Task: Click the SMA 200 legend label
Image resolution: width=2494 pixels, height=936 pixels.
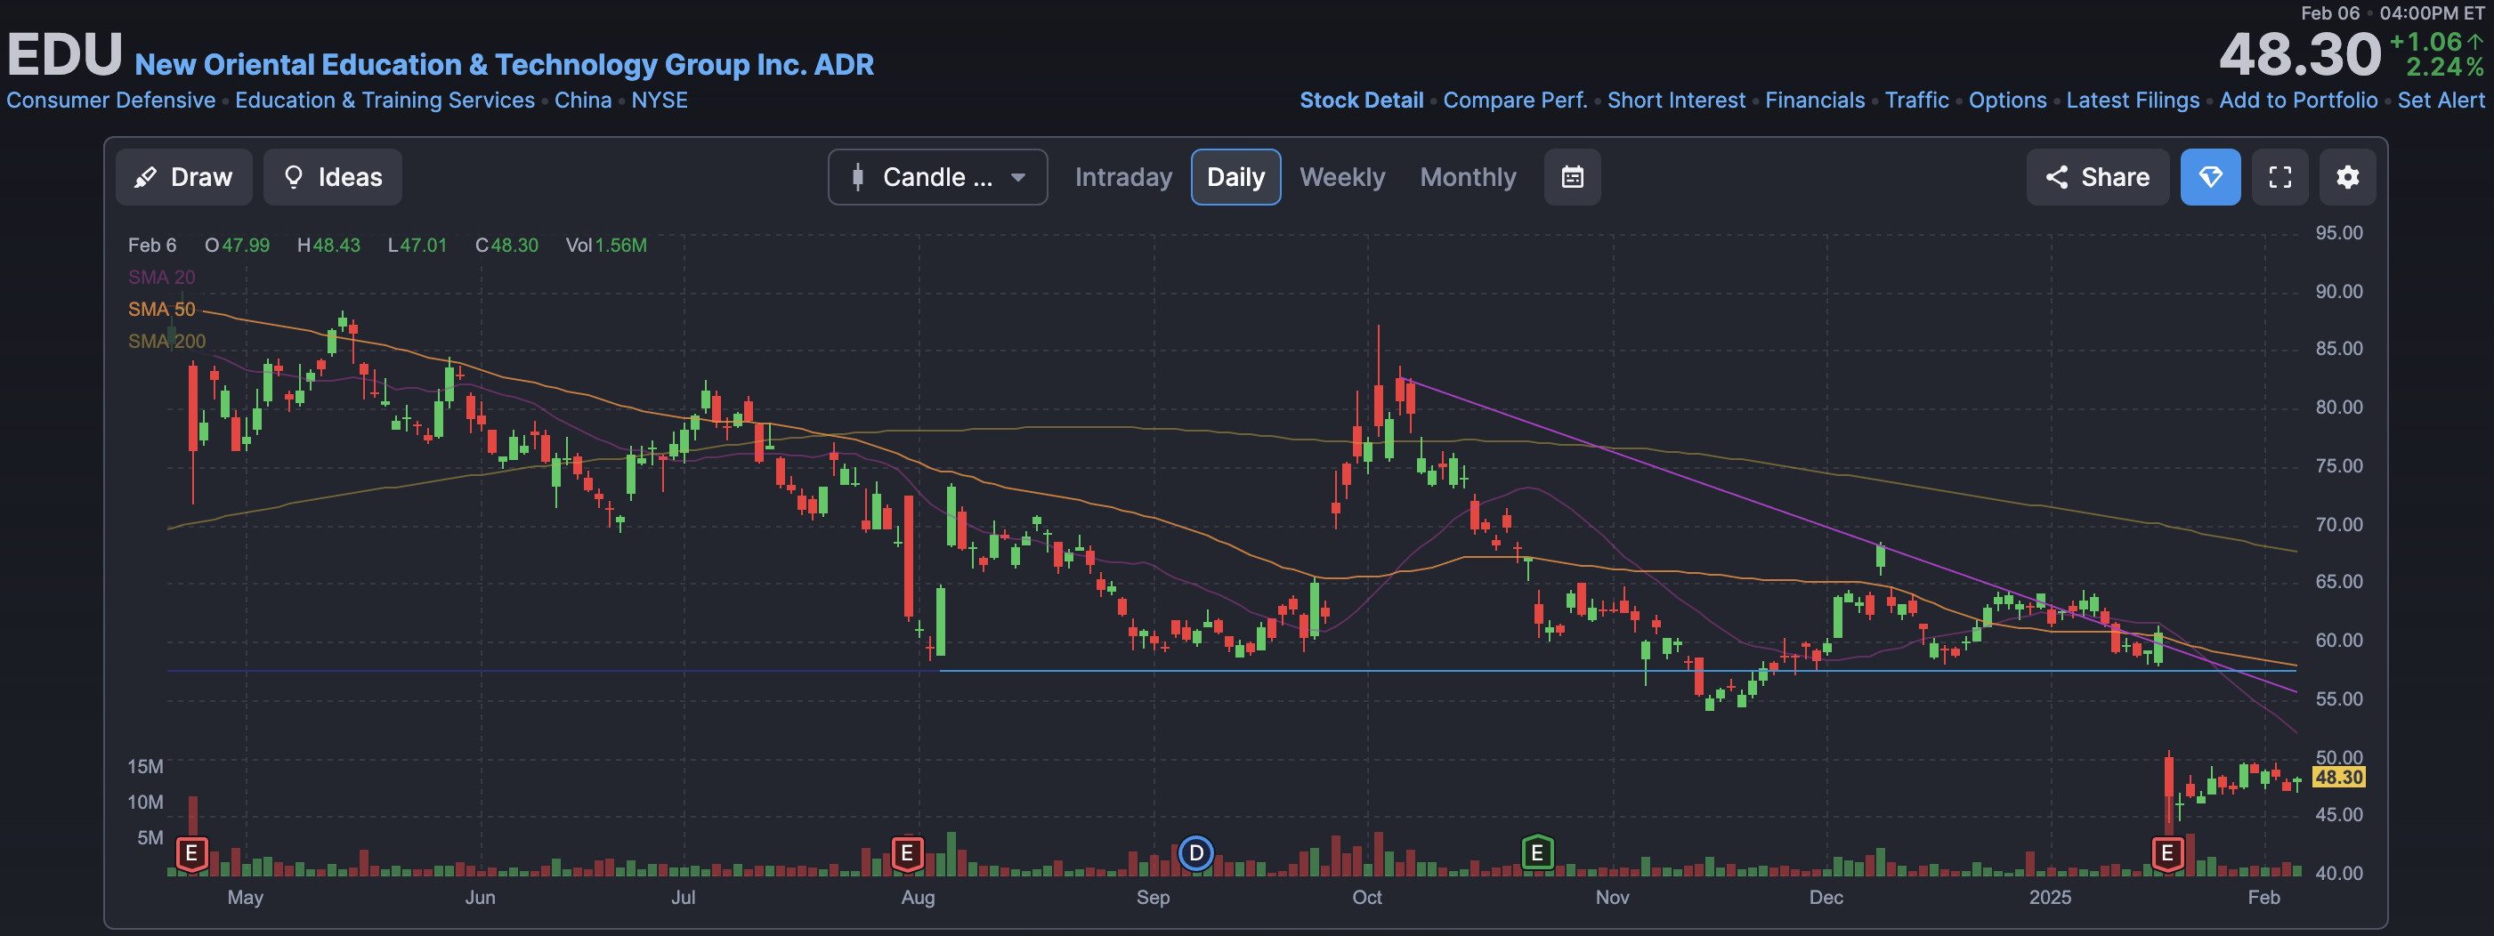Action: (x=166, y=342)
